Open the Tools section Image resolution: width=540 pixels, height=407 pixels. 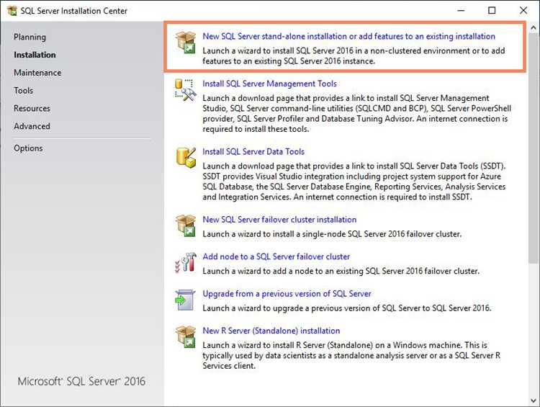pos(24,91)
